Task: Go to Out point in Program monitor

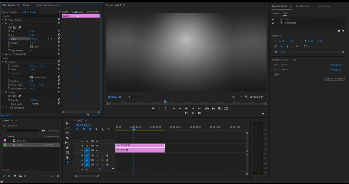Action: (x=199, y=108)
